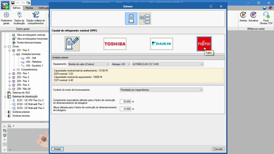The height and width of the screenshot is (154, 274).
Task: Select the generic user-defined VRF unit icon
Action: [x=72, y=44]
